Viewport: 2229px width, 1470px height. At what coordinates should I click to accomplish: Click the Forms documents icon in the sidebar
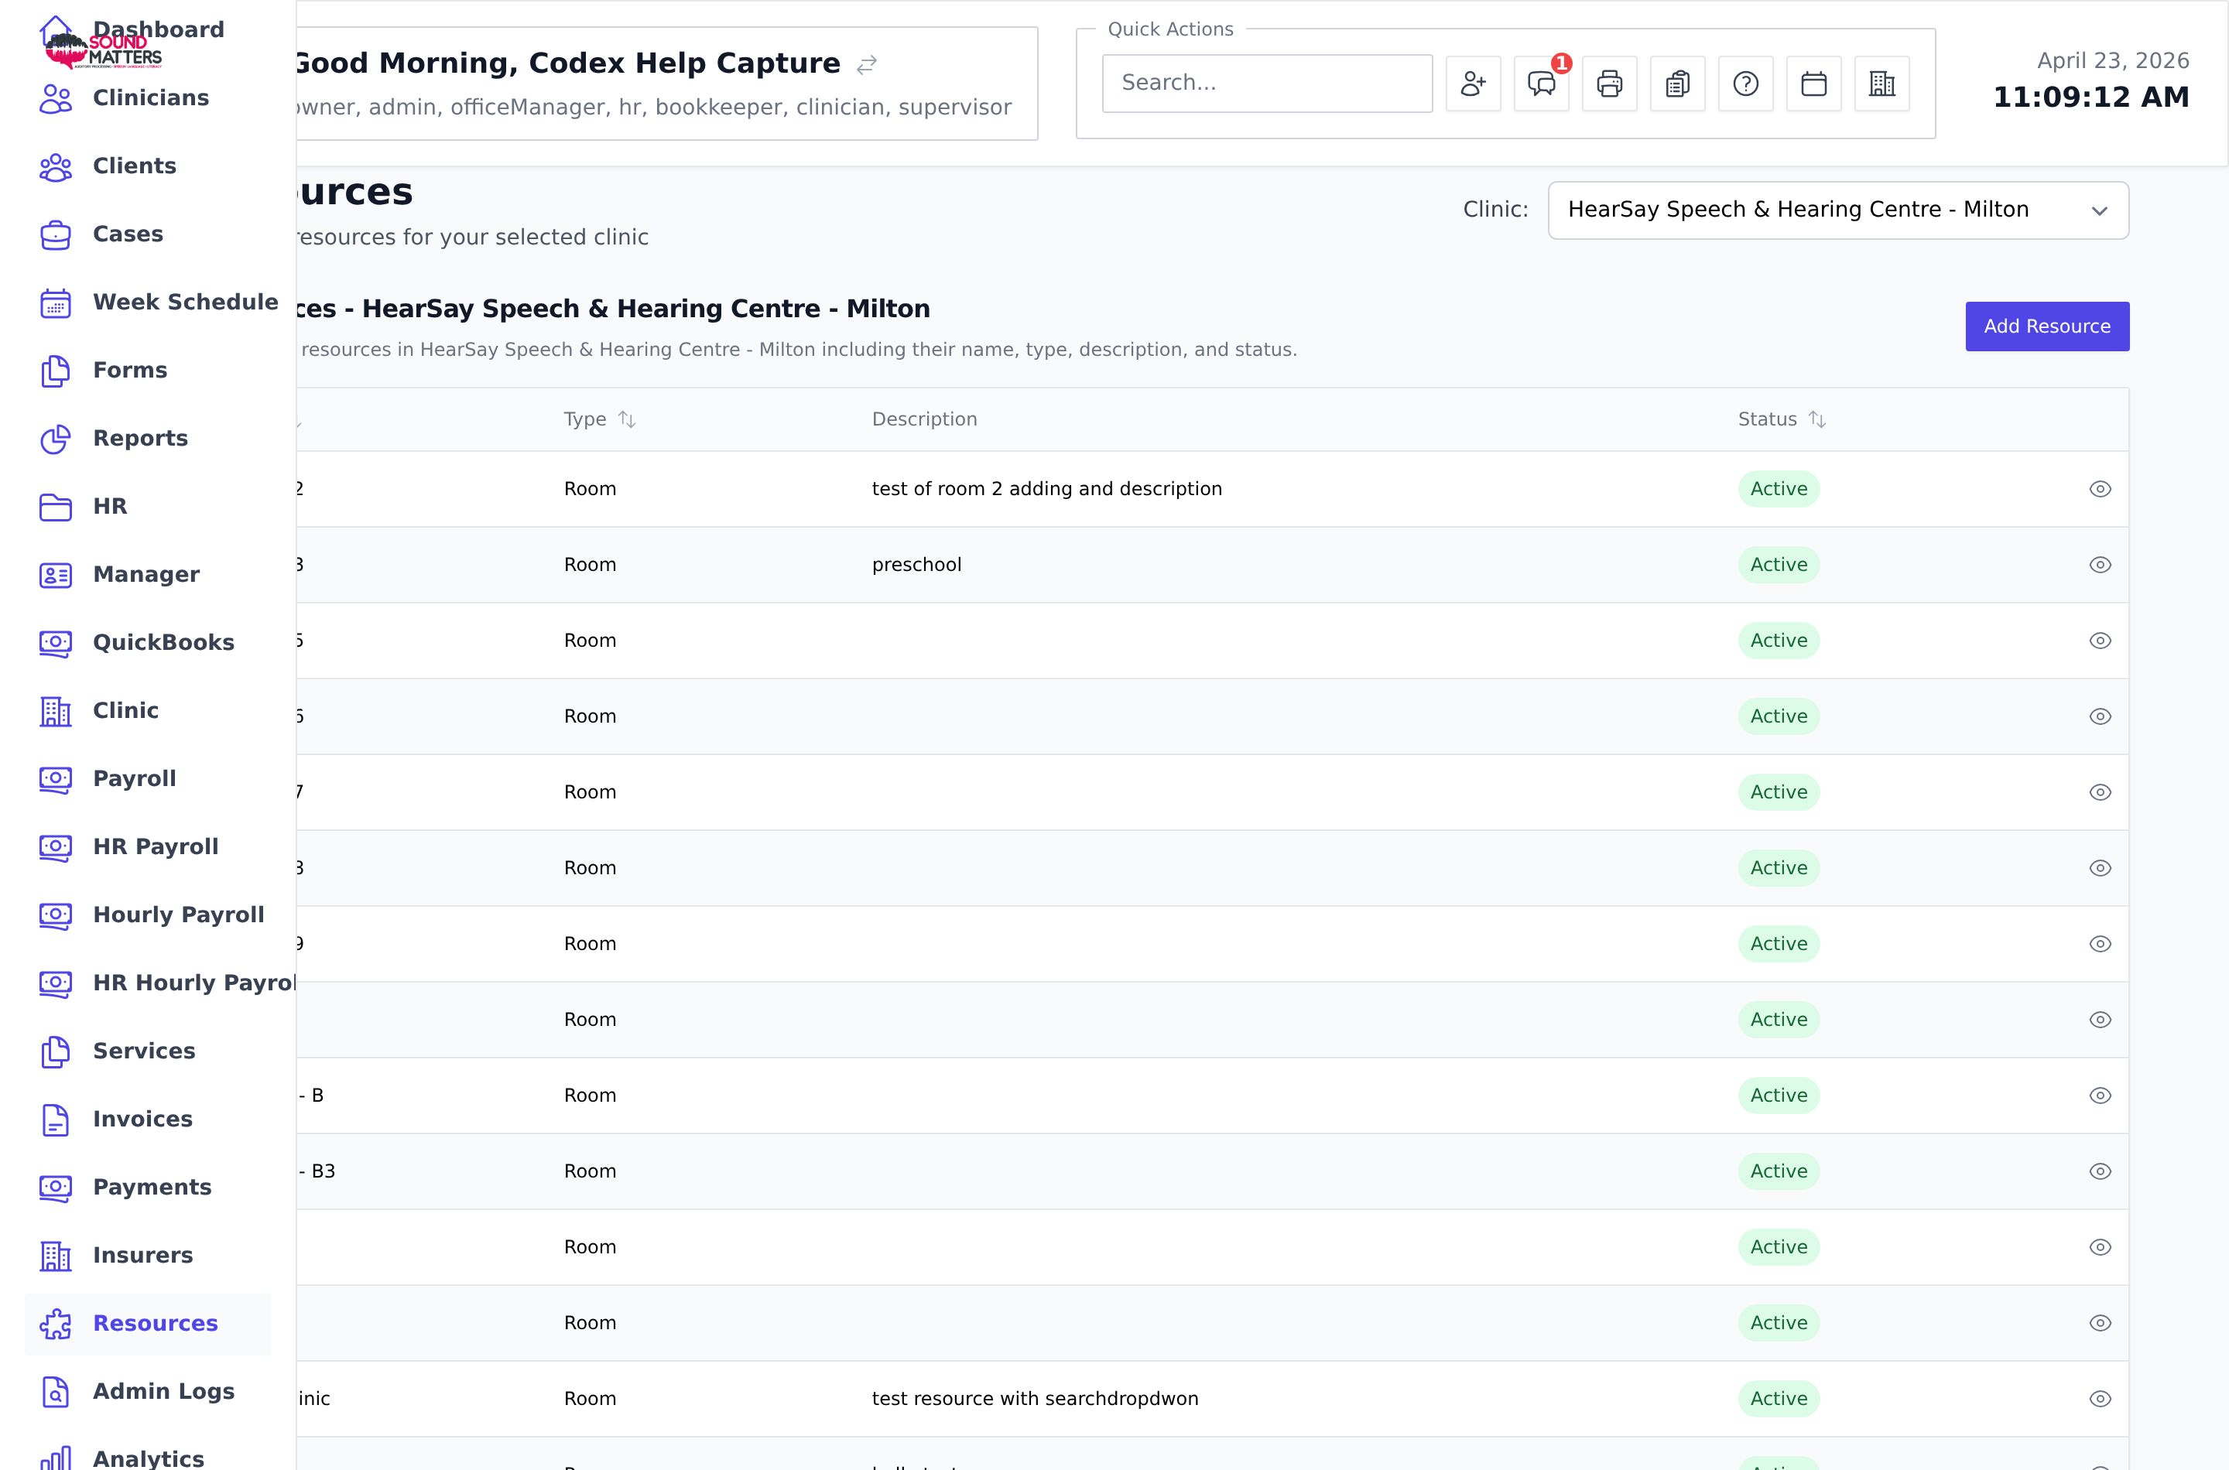[55, 371]
